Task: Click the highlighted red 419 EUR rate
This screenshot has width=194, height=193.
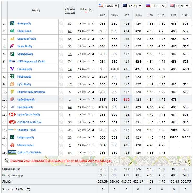Action: (x=126, y=100)
